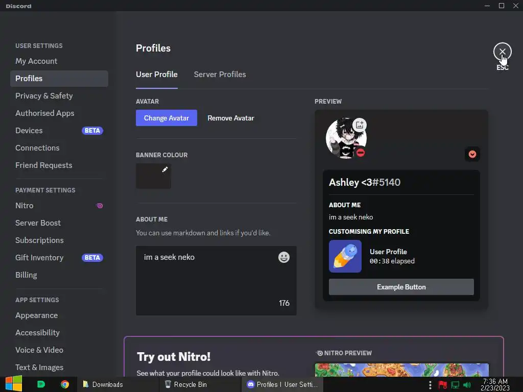The image size is (523, 392).
Task: Click the Example Button in preview
Action: point(401,287)
